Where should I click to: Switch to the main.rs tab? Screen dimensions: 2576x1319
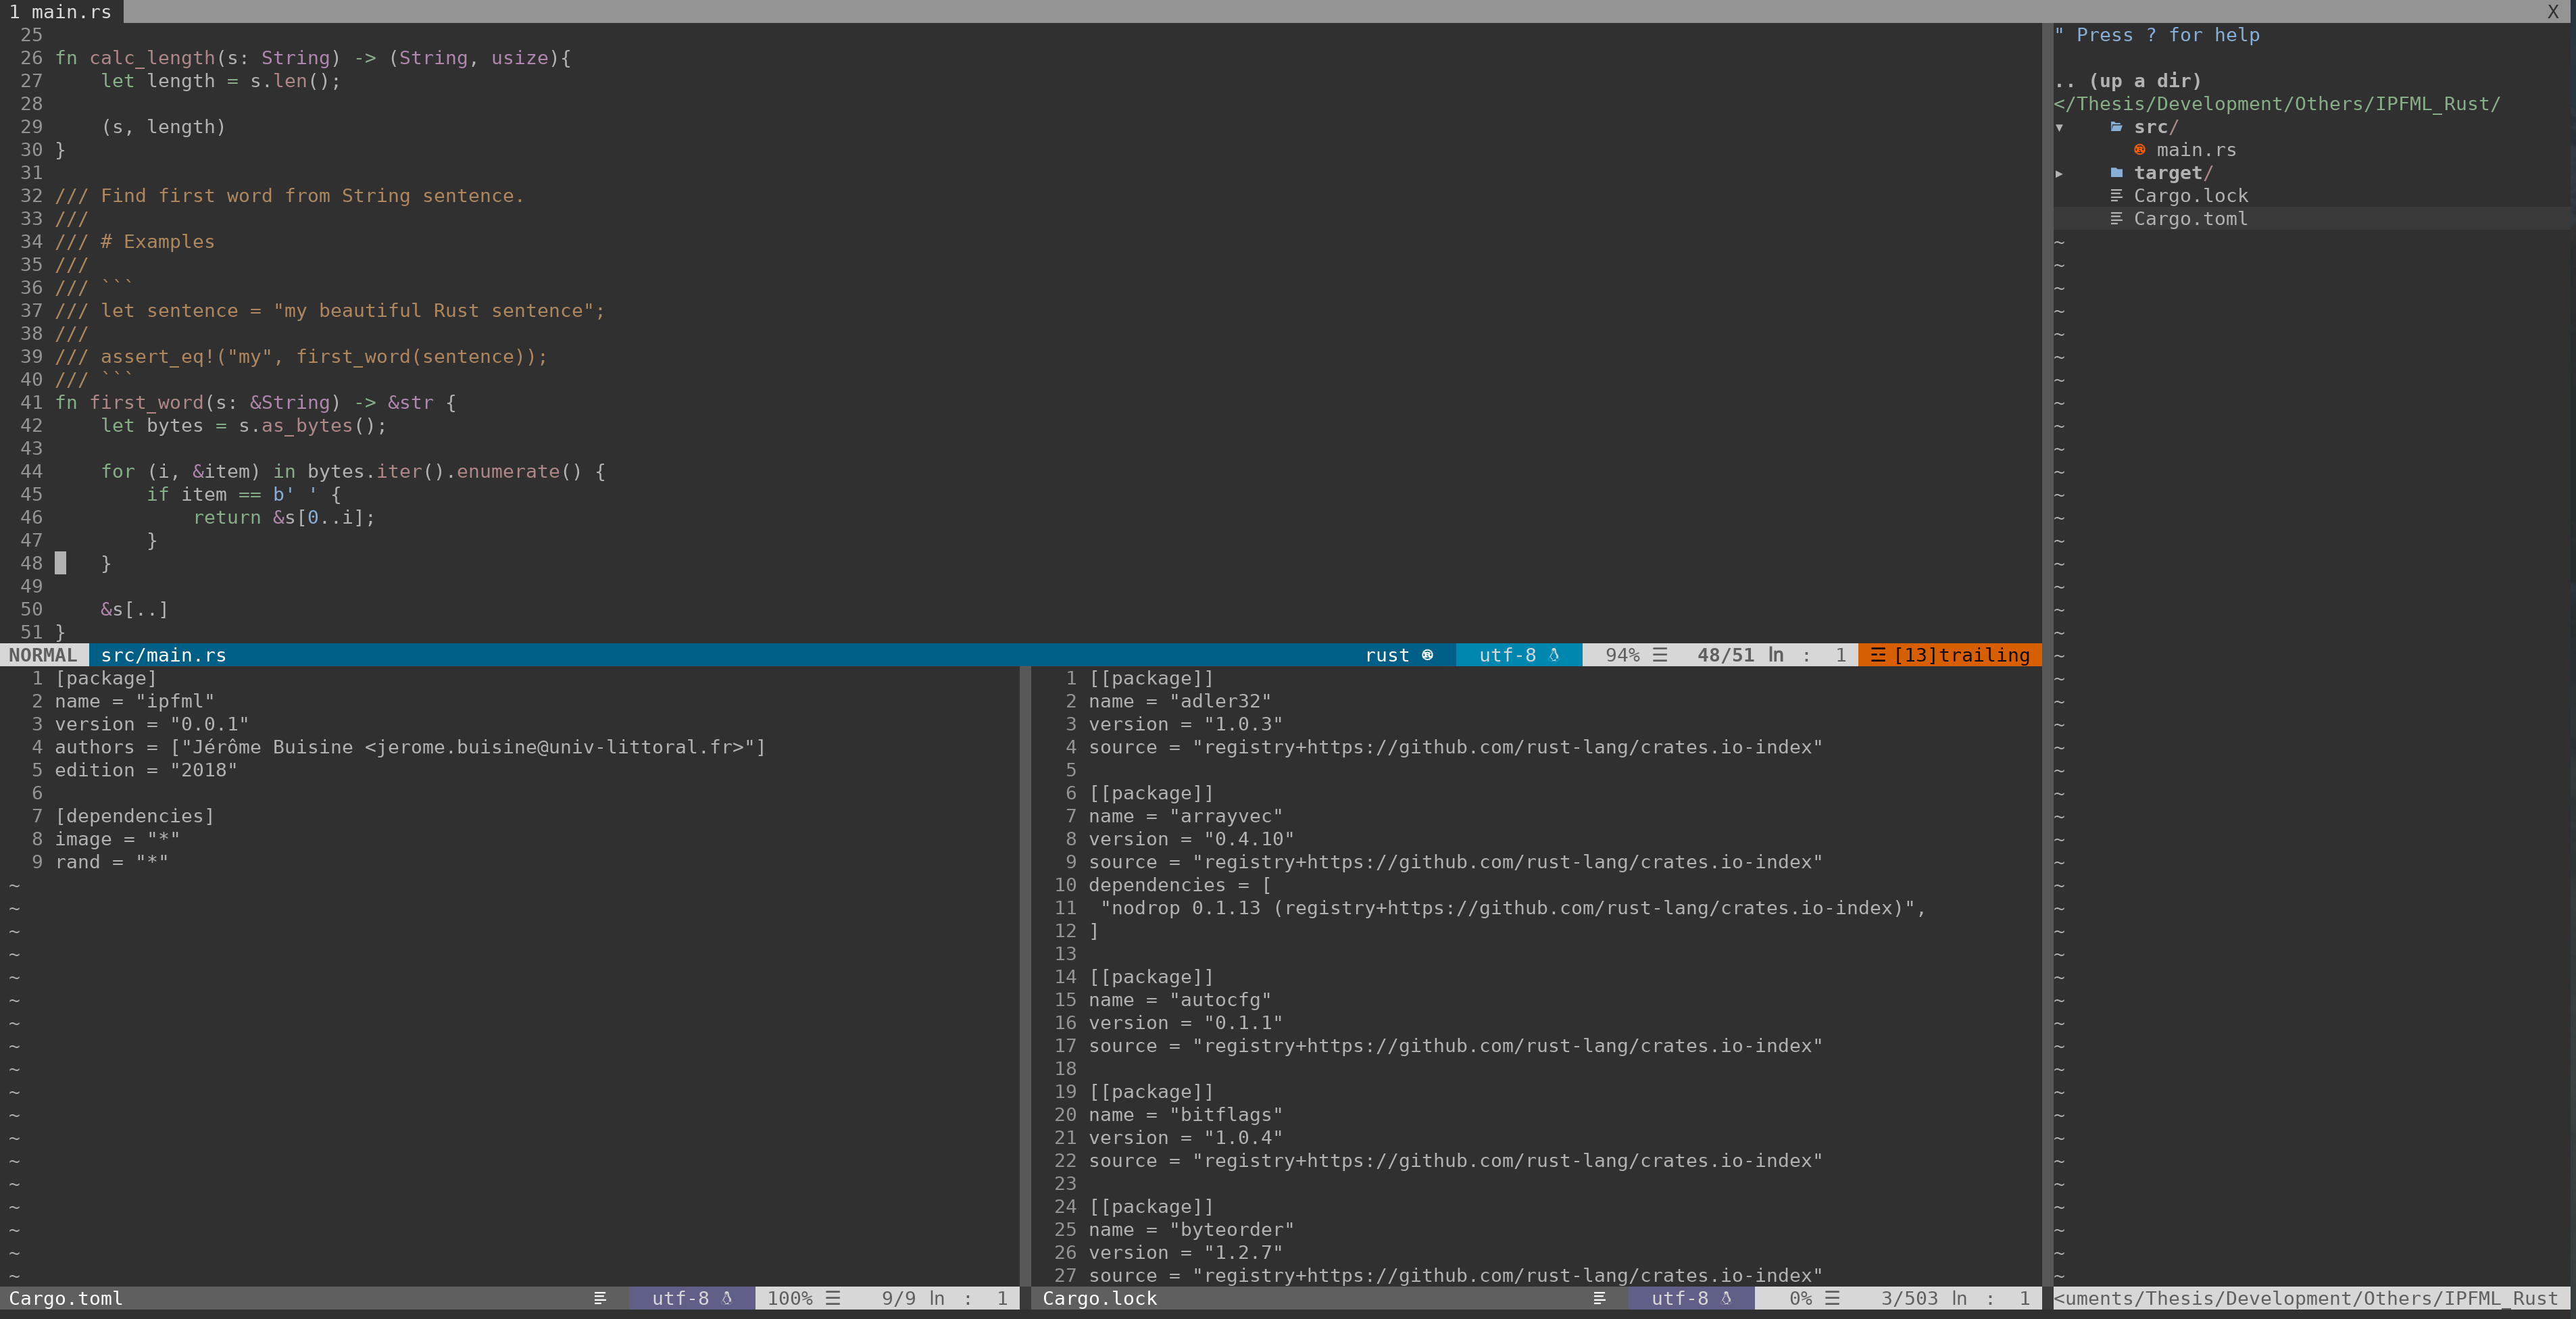[x=61, y=12]
